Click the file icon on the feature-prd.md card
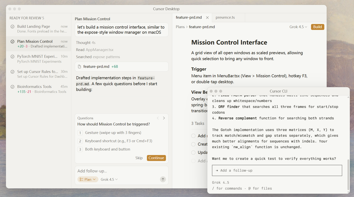 tap(79, 66)
